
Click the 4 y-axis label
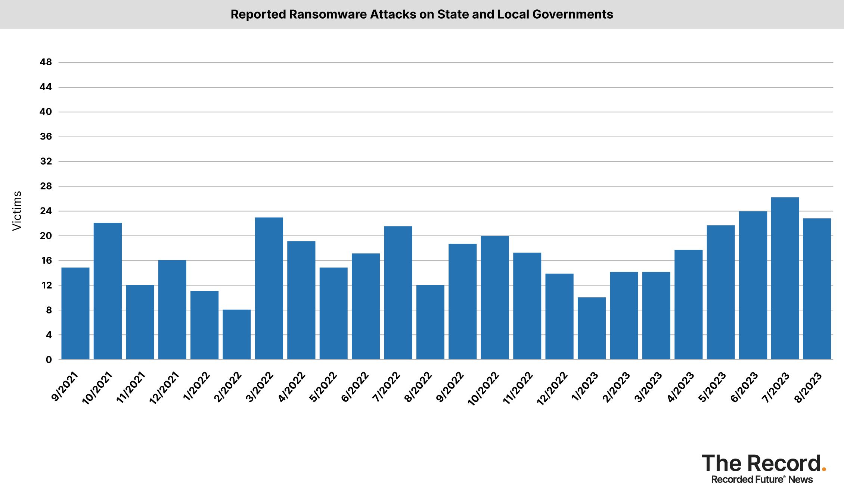49,335
